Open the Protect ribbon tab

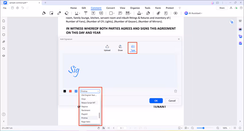pyautogui.click(x=170, y=8)
